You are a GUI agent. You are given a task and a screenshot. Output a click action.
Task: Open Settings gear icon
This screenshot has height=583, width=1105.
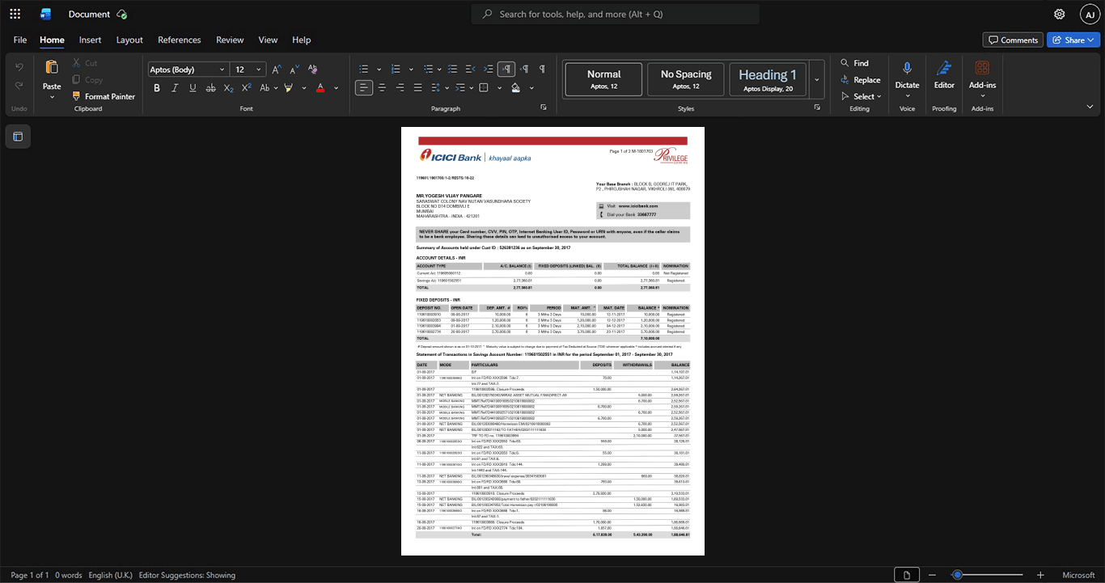pos(1059,14)
